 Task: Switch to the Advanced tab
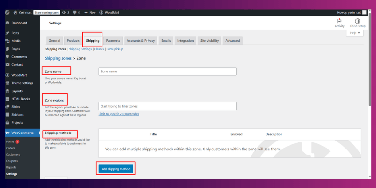pyautogui.click(x=232, y=41)
